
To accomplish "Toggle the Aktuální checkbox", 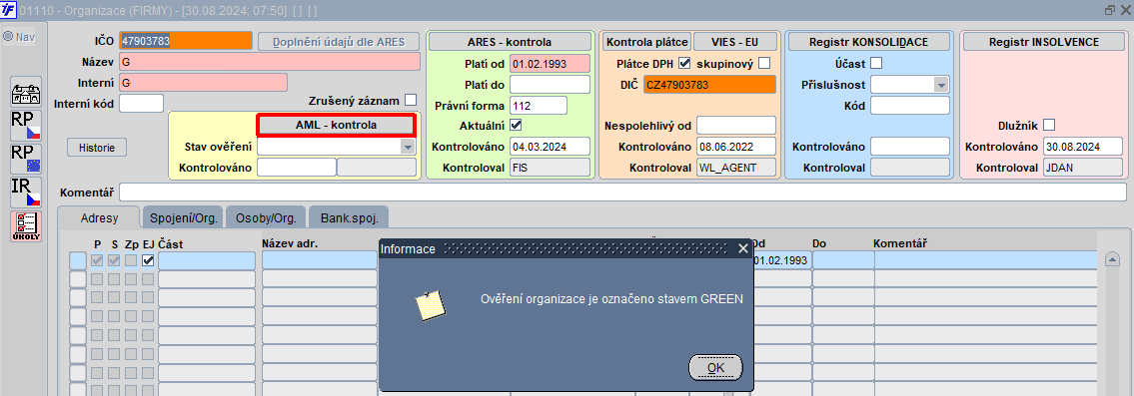I will pyautogui.click(x=516, y=125).
